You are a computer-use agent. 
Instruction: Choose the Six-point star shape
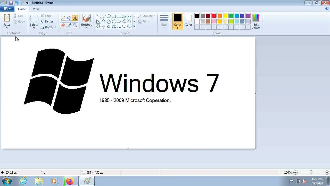coord(114,27)
